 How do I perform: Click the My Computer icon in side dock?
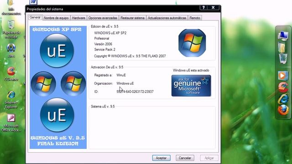coord(283,36)
